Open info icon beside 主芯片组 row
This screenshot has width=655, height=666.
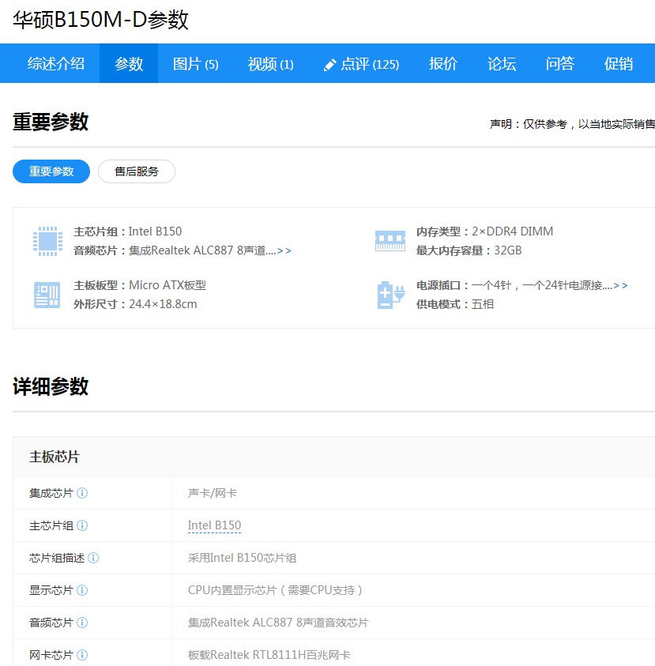(82, 525)
